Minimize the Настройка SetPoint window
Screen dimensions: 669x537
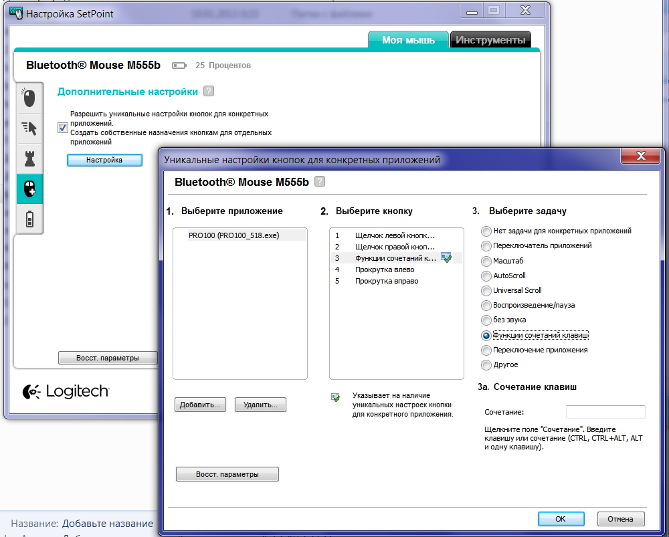pyautogui.click(x=472, y=11)
